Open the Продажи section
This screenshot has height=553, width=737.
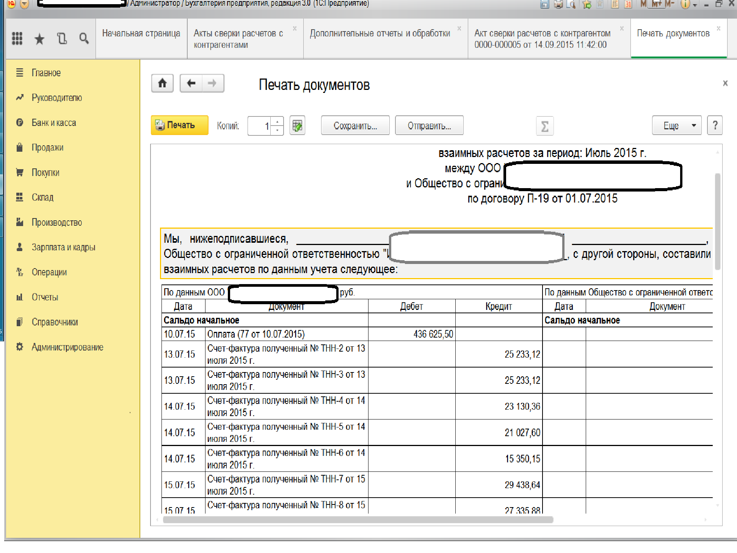(47, 148)
